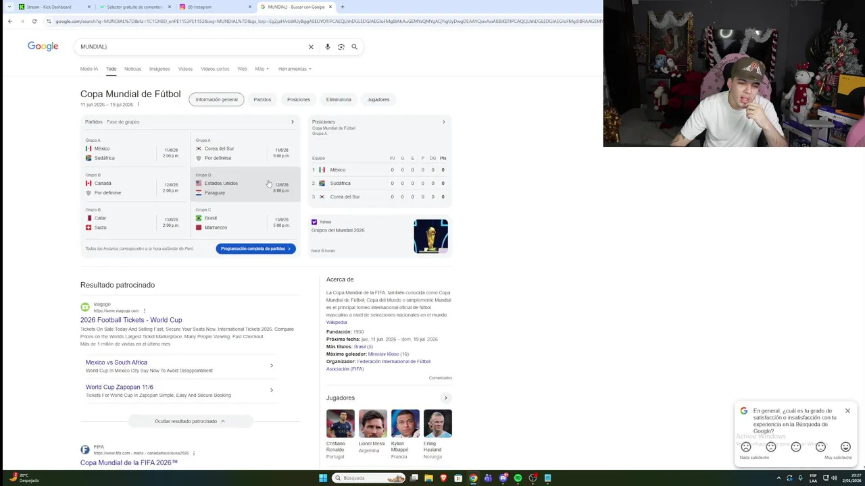Expand the World Cup Zapopan 11/6 arrow
The height and width of the screenshot is (486, 865).
(272, 390)
